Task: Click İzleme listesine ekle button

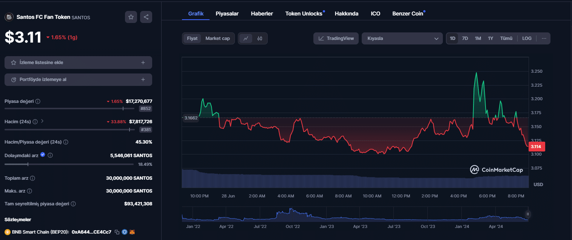Action: tap(78, 63)
